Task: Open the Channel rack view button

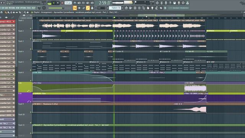Action: click(135, 8)
